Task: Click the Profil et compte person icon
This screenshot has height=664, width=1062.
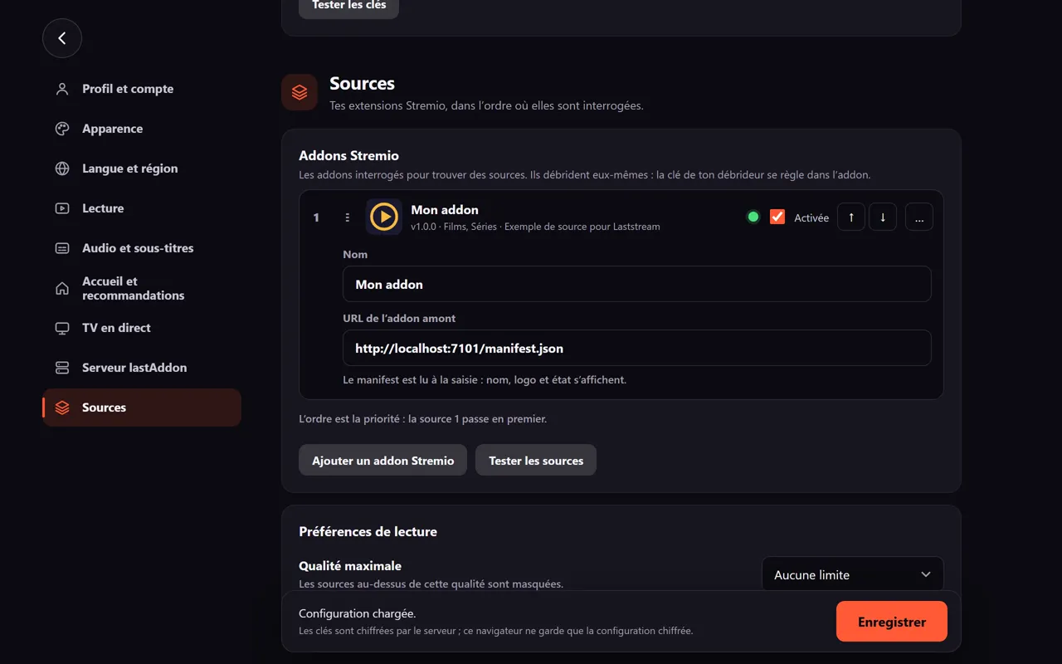Action: pyautogui.click(x=62, y=89)
